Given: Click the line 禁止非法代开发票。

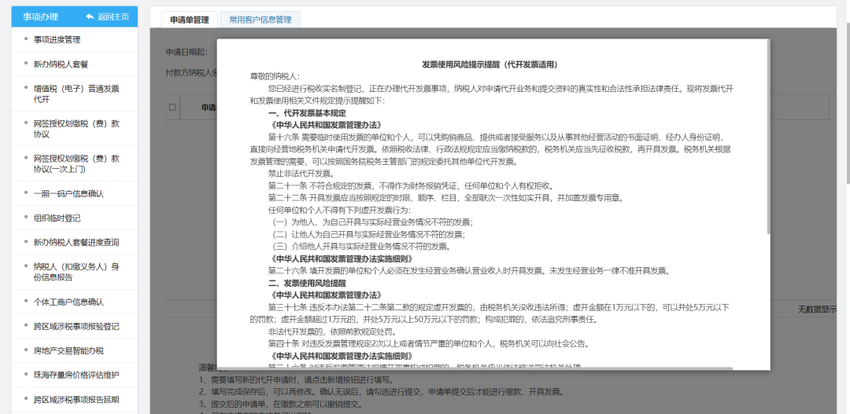Looking at the screenshot, I should 301,174.
